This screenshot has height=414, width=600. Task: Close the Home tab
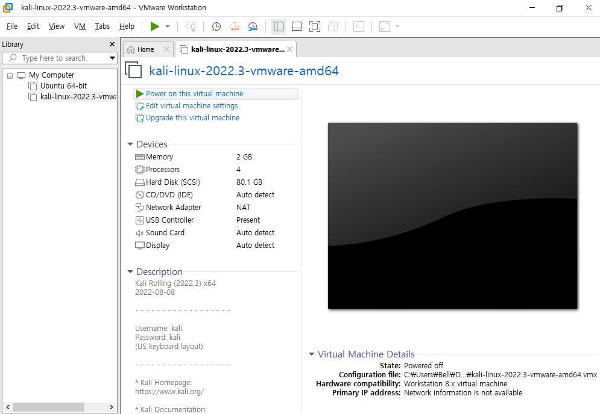[x=166, y=49]
